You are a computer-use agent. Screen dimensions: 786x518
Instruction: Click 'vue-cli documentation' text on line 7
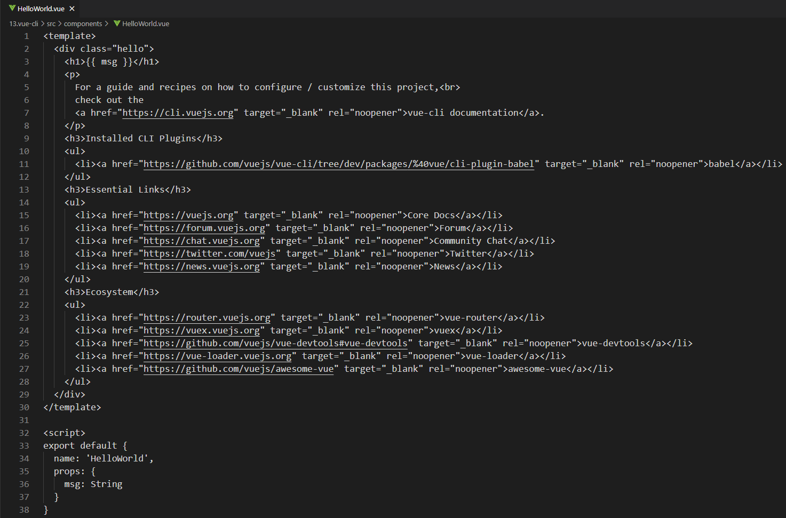tap(463, 113)
